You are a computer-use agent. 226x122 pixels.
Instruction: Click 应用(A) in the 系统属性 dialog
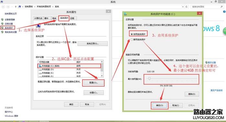[x=103, y=104]
